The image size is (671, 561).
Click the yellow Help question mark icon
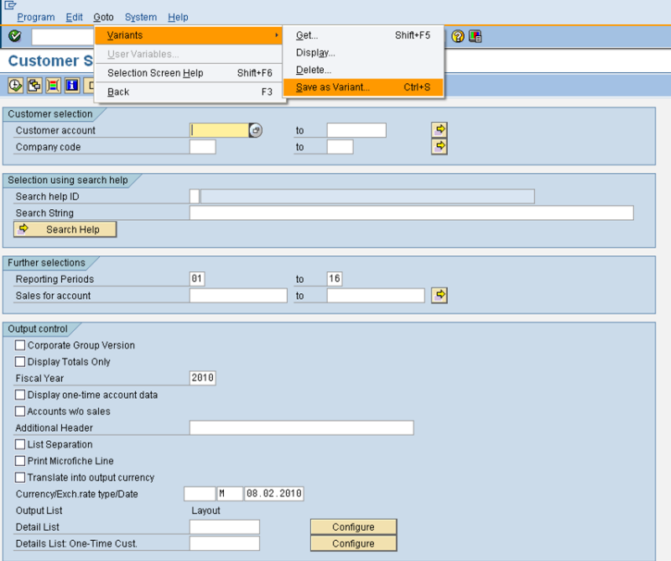[458, 36]
